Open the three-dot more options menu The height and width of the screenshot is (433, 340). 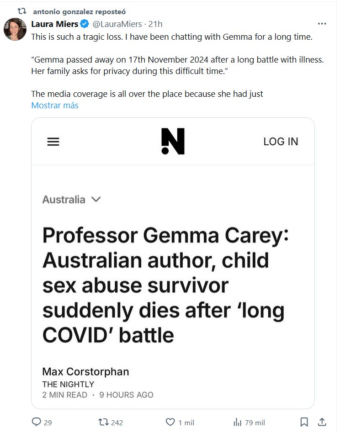point(322,24)
